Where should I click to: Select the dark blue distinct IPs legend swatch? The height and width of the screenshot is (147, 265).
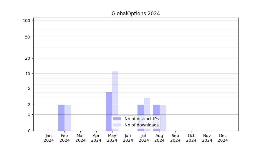coord(117,119)
